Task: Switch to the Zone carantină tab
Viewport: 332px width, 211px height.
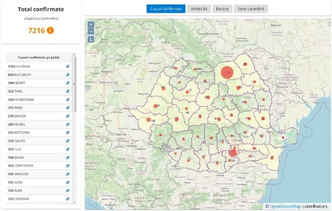Action: [251, 9]
